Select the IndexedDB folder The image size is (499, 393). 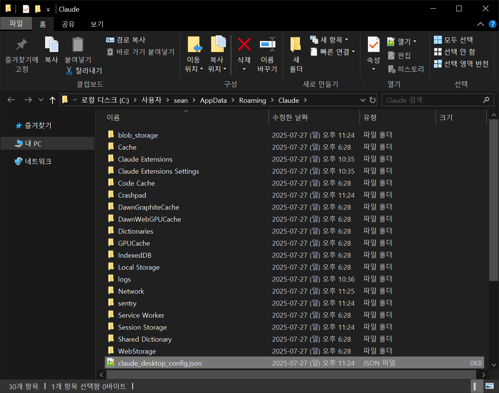[x=135, y=255]
